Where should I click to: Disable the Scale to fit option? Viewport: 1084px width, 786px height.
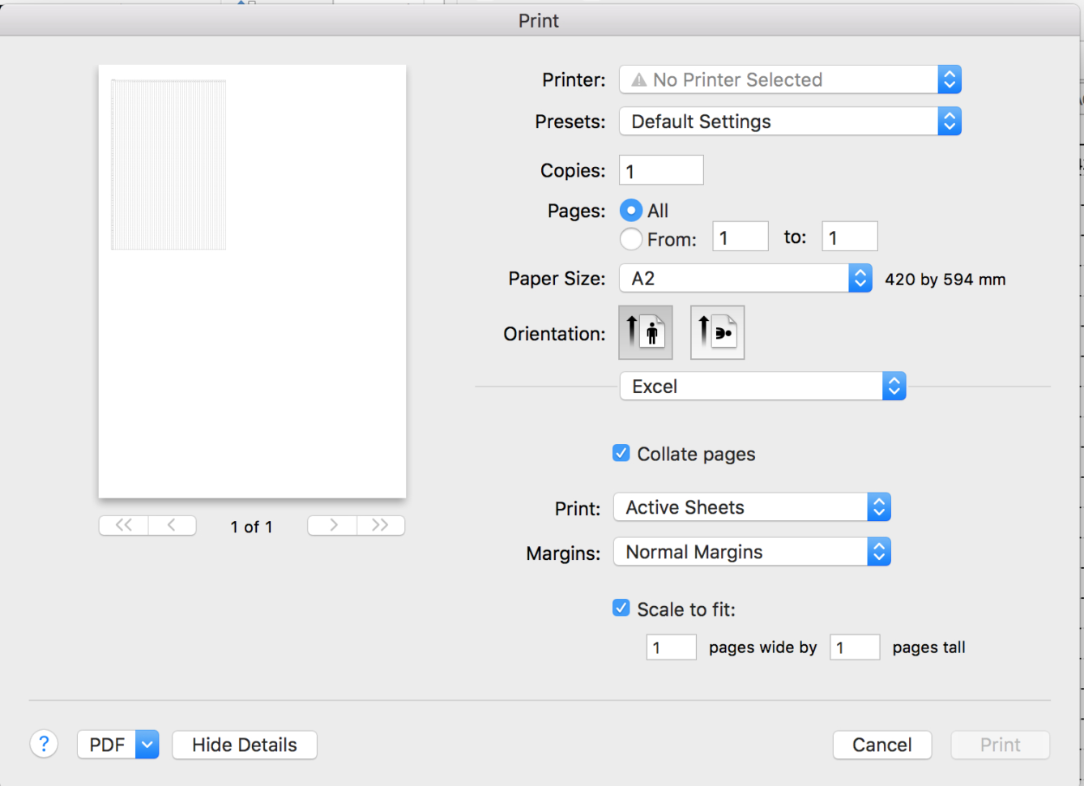point(621,608)
